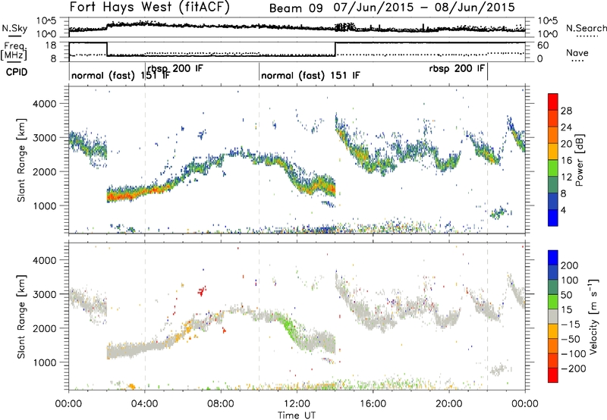
Task: Click the '20:00' time axis tick
Action: [448, 404]
